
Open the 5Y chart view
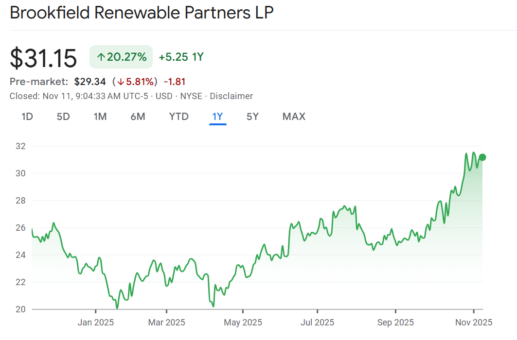coord(252,117)
